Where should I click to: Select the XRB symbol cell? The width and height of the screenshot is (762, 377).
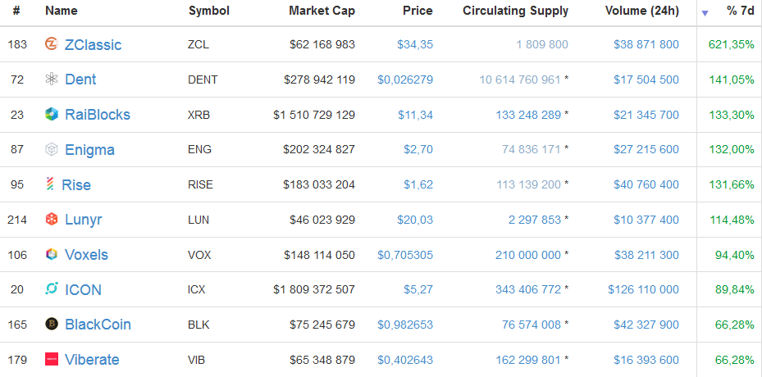click(x=198, y=115)
